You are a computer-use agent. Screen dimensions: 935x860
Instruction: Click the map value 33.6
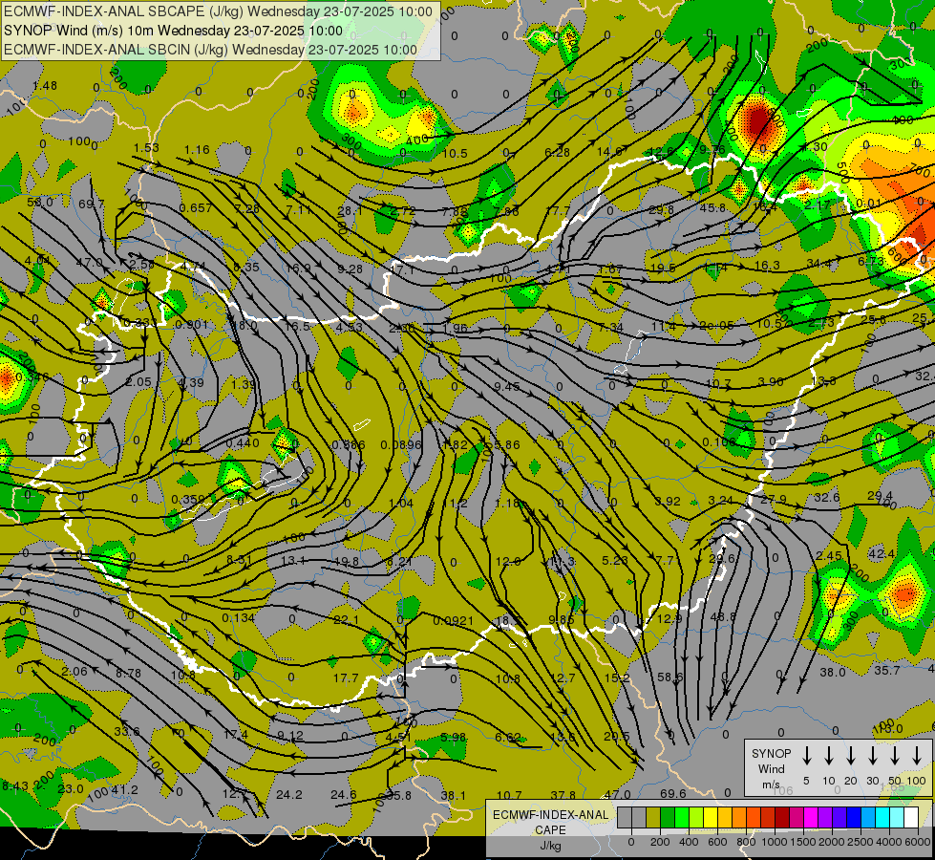pyautogui.click(x=126, y=731)
